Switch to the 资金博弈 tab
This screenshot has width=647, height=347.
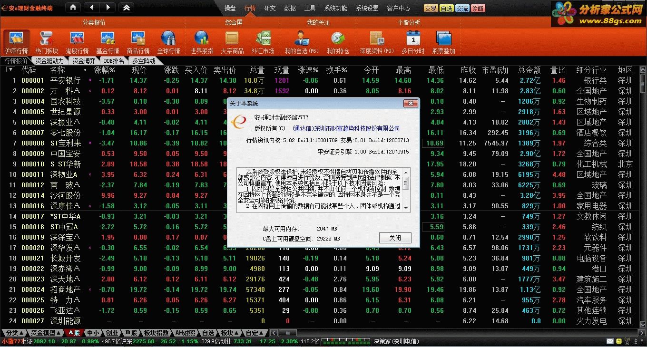click(84, 61)
